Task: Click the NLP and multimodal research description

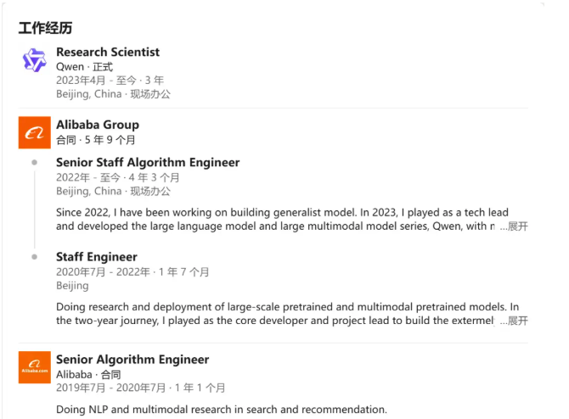Action: (x=221, y=410)
